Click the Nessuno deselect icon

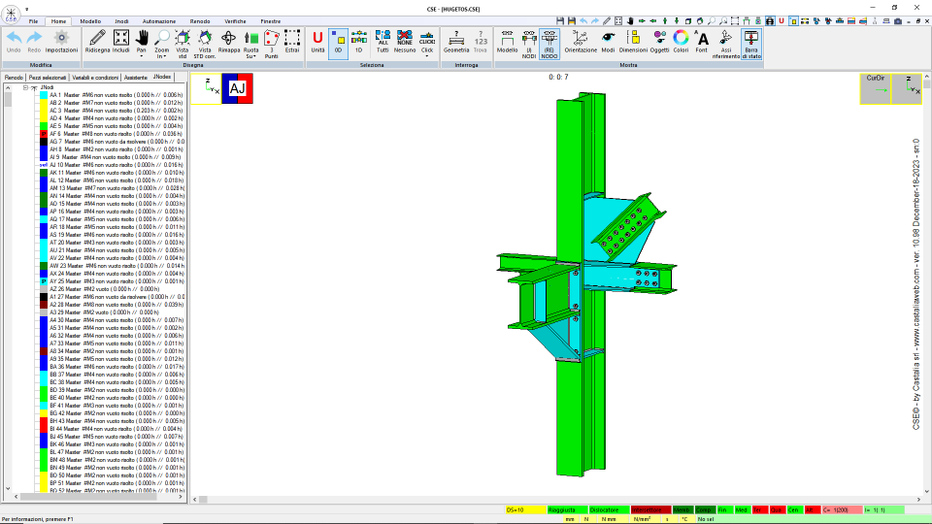[404, 42]
